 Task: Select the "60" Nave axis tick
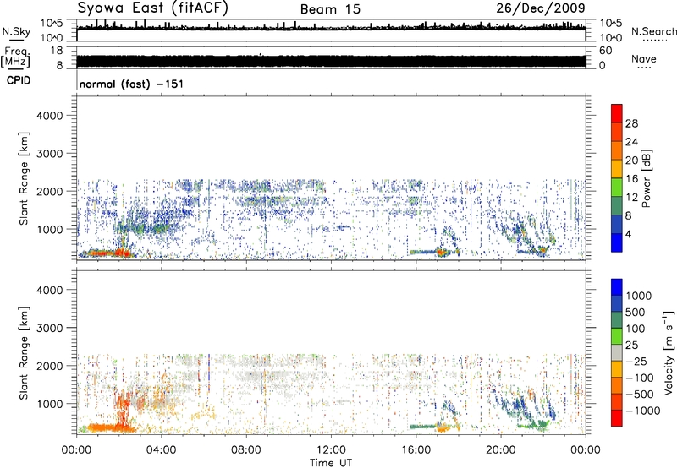click(605, 51)
